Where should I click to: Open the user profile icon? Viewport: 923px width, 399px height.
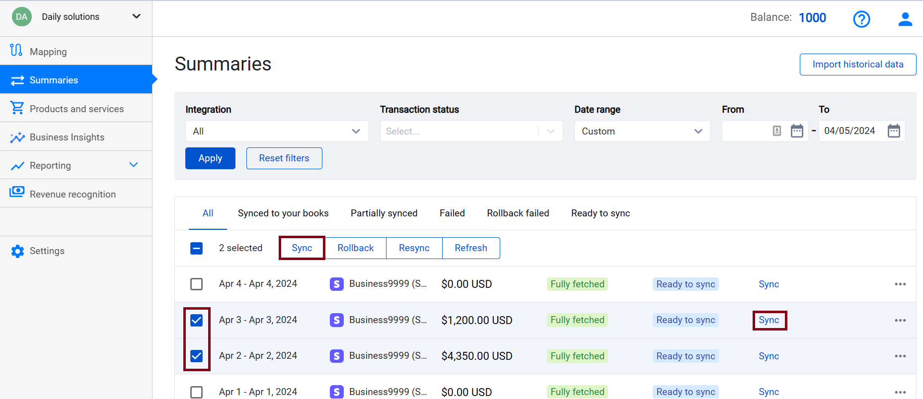(x=905, y=19)
